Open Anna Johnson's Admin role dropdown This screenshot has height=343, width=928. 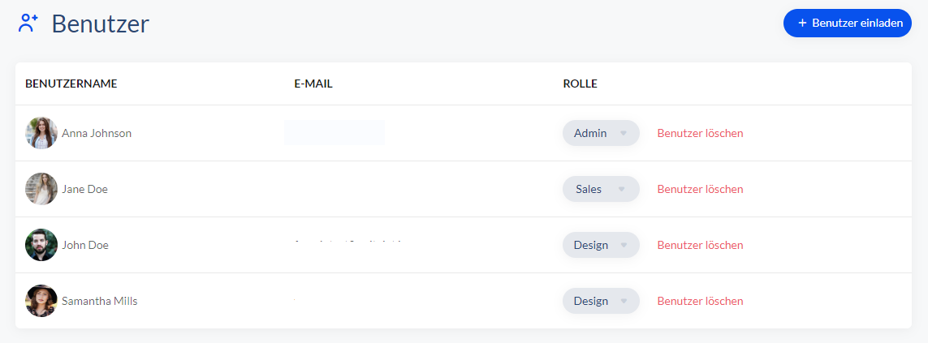click(x=601, y=133)
